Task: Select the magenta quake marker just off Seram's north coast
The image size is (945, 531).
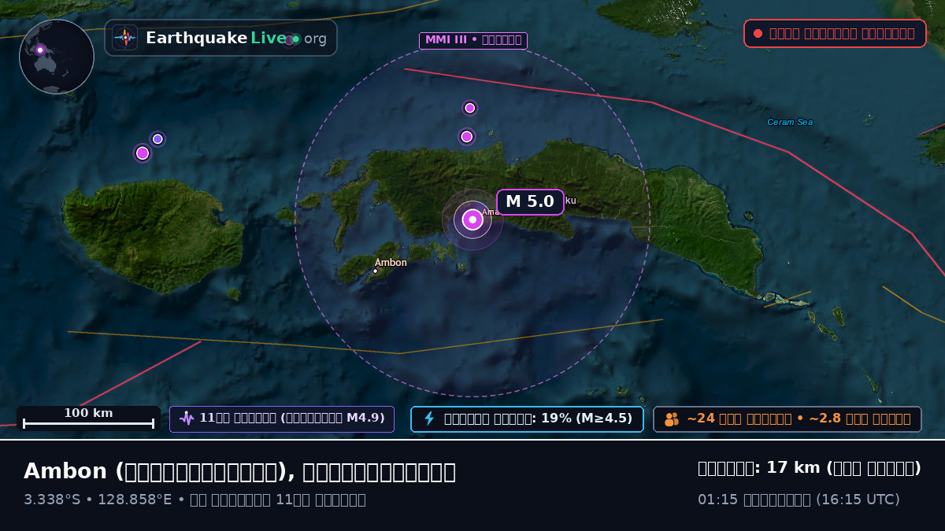Action: click(467, 137)
